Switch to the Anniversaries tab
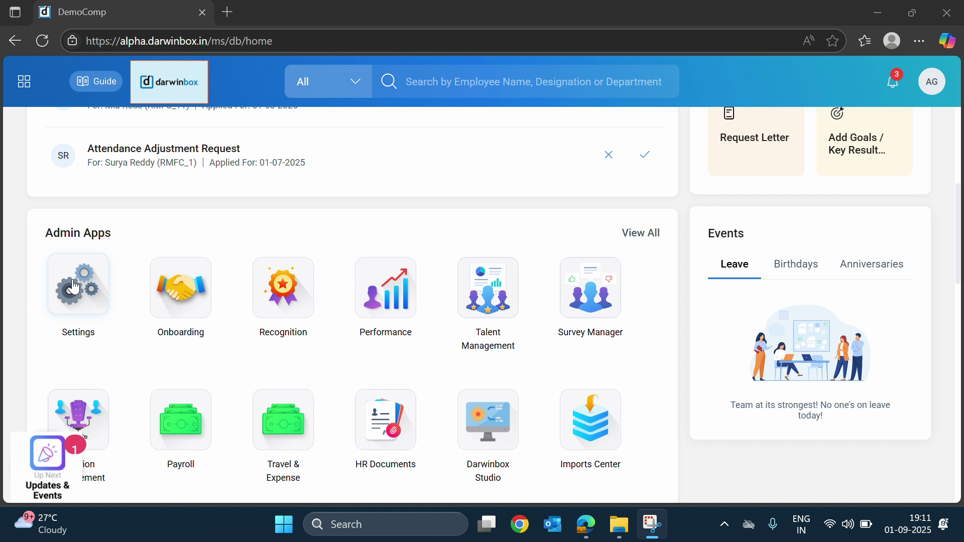Image resolution: width=964 pixels, height=542 pixels. tap(872, 264)
